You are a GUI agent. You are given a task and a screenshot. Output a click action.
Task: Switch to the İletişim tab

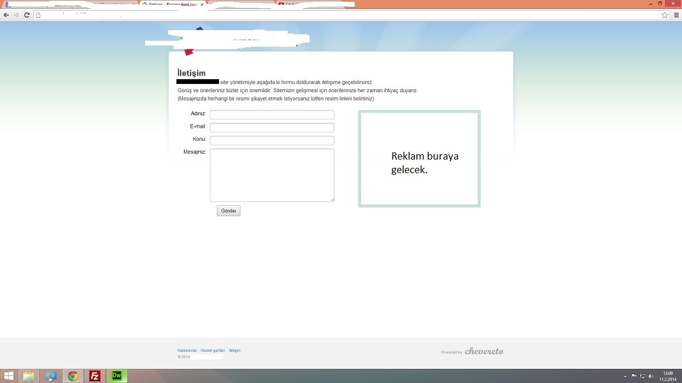(x=172, y=4)
